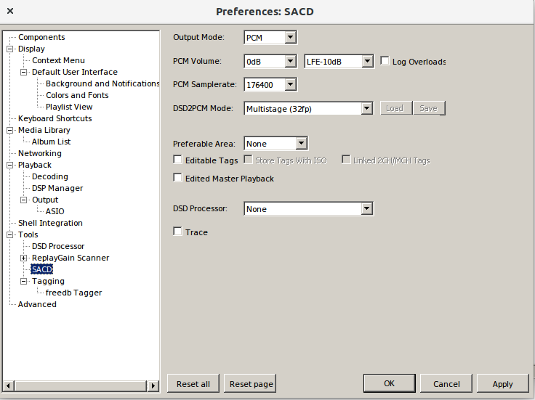Select Keyboard Shortcuts in the tree
This screenshot has height=400, width=535.
pyautogui.click(x=55, y=118)
